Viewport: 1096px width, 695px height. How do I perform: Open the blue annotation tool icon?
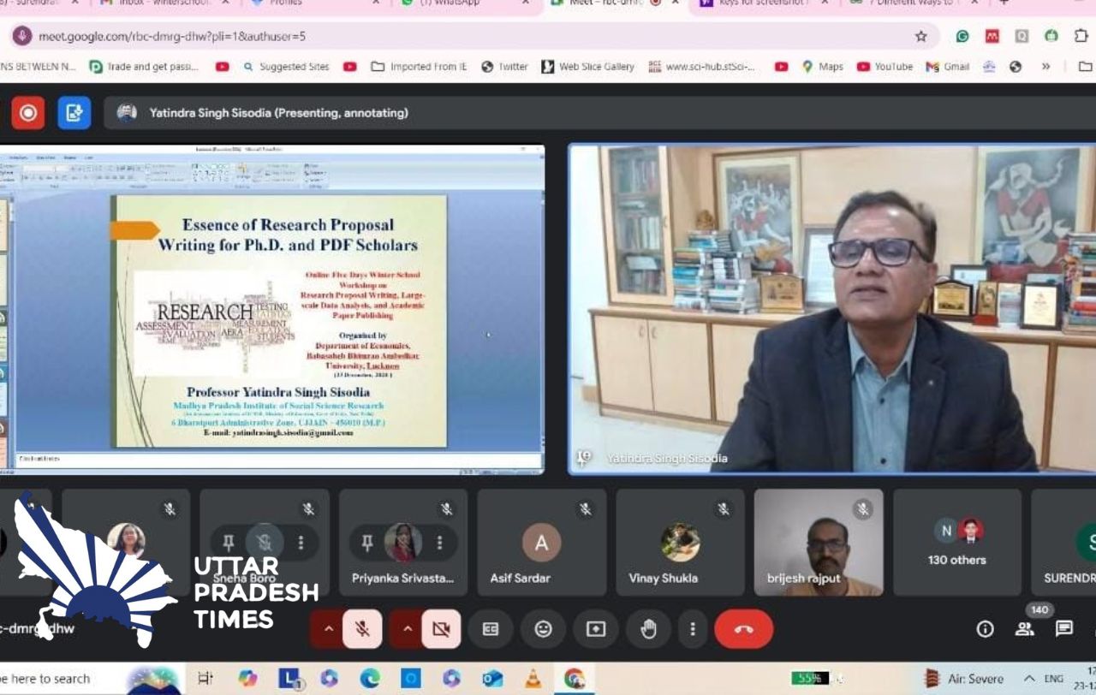click(x=74, y=113)
